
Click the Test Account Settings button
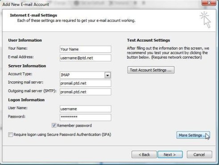tap(151, 70)
